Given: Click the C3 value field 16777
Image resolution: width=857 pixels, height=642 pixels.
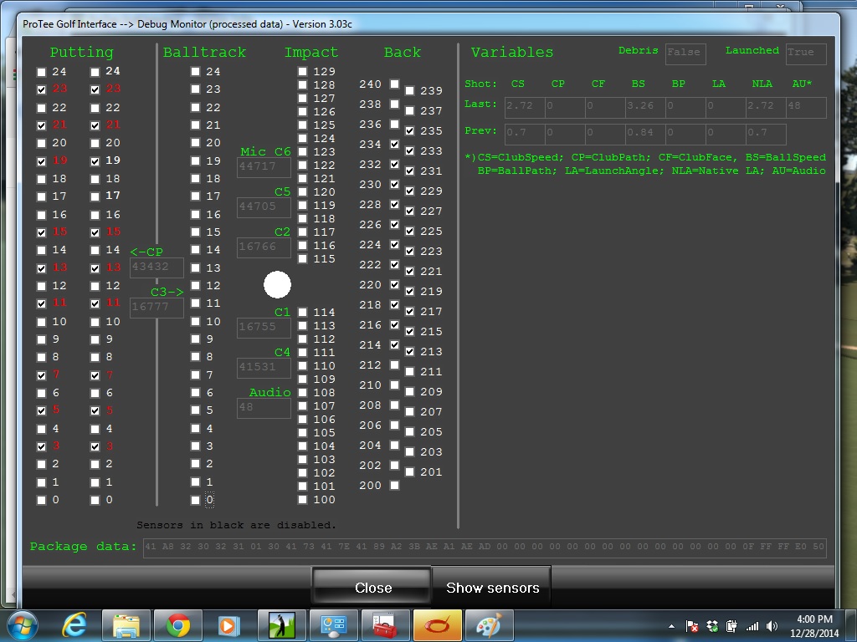Looking at the screenshot, I should [157, 308].
